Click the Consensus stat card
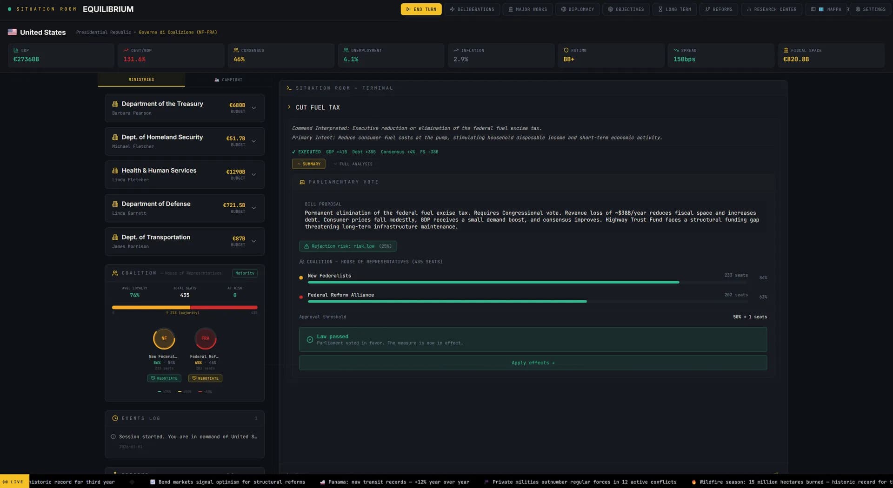893x488 pixels. pos(281,55)
